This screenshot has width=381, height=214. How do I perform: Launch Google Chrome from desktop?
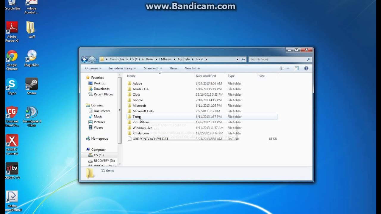12,60
